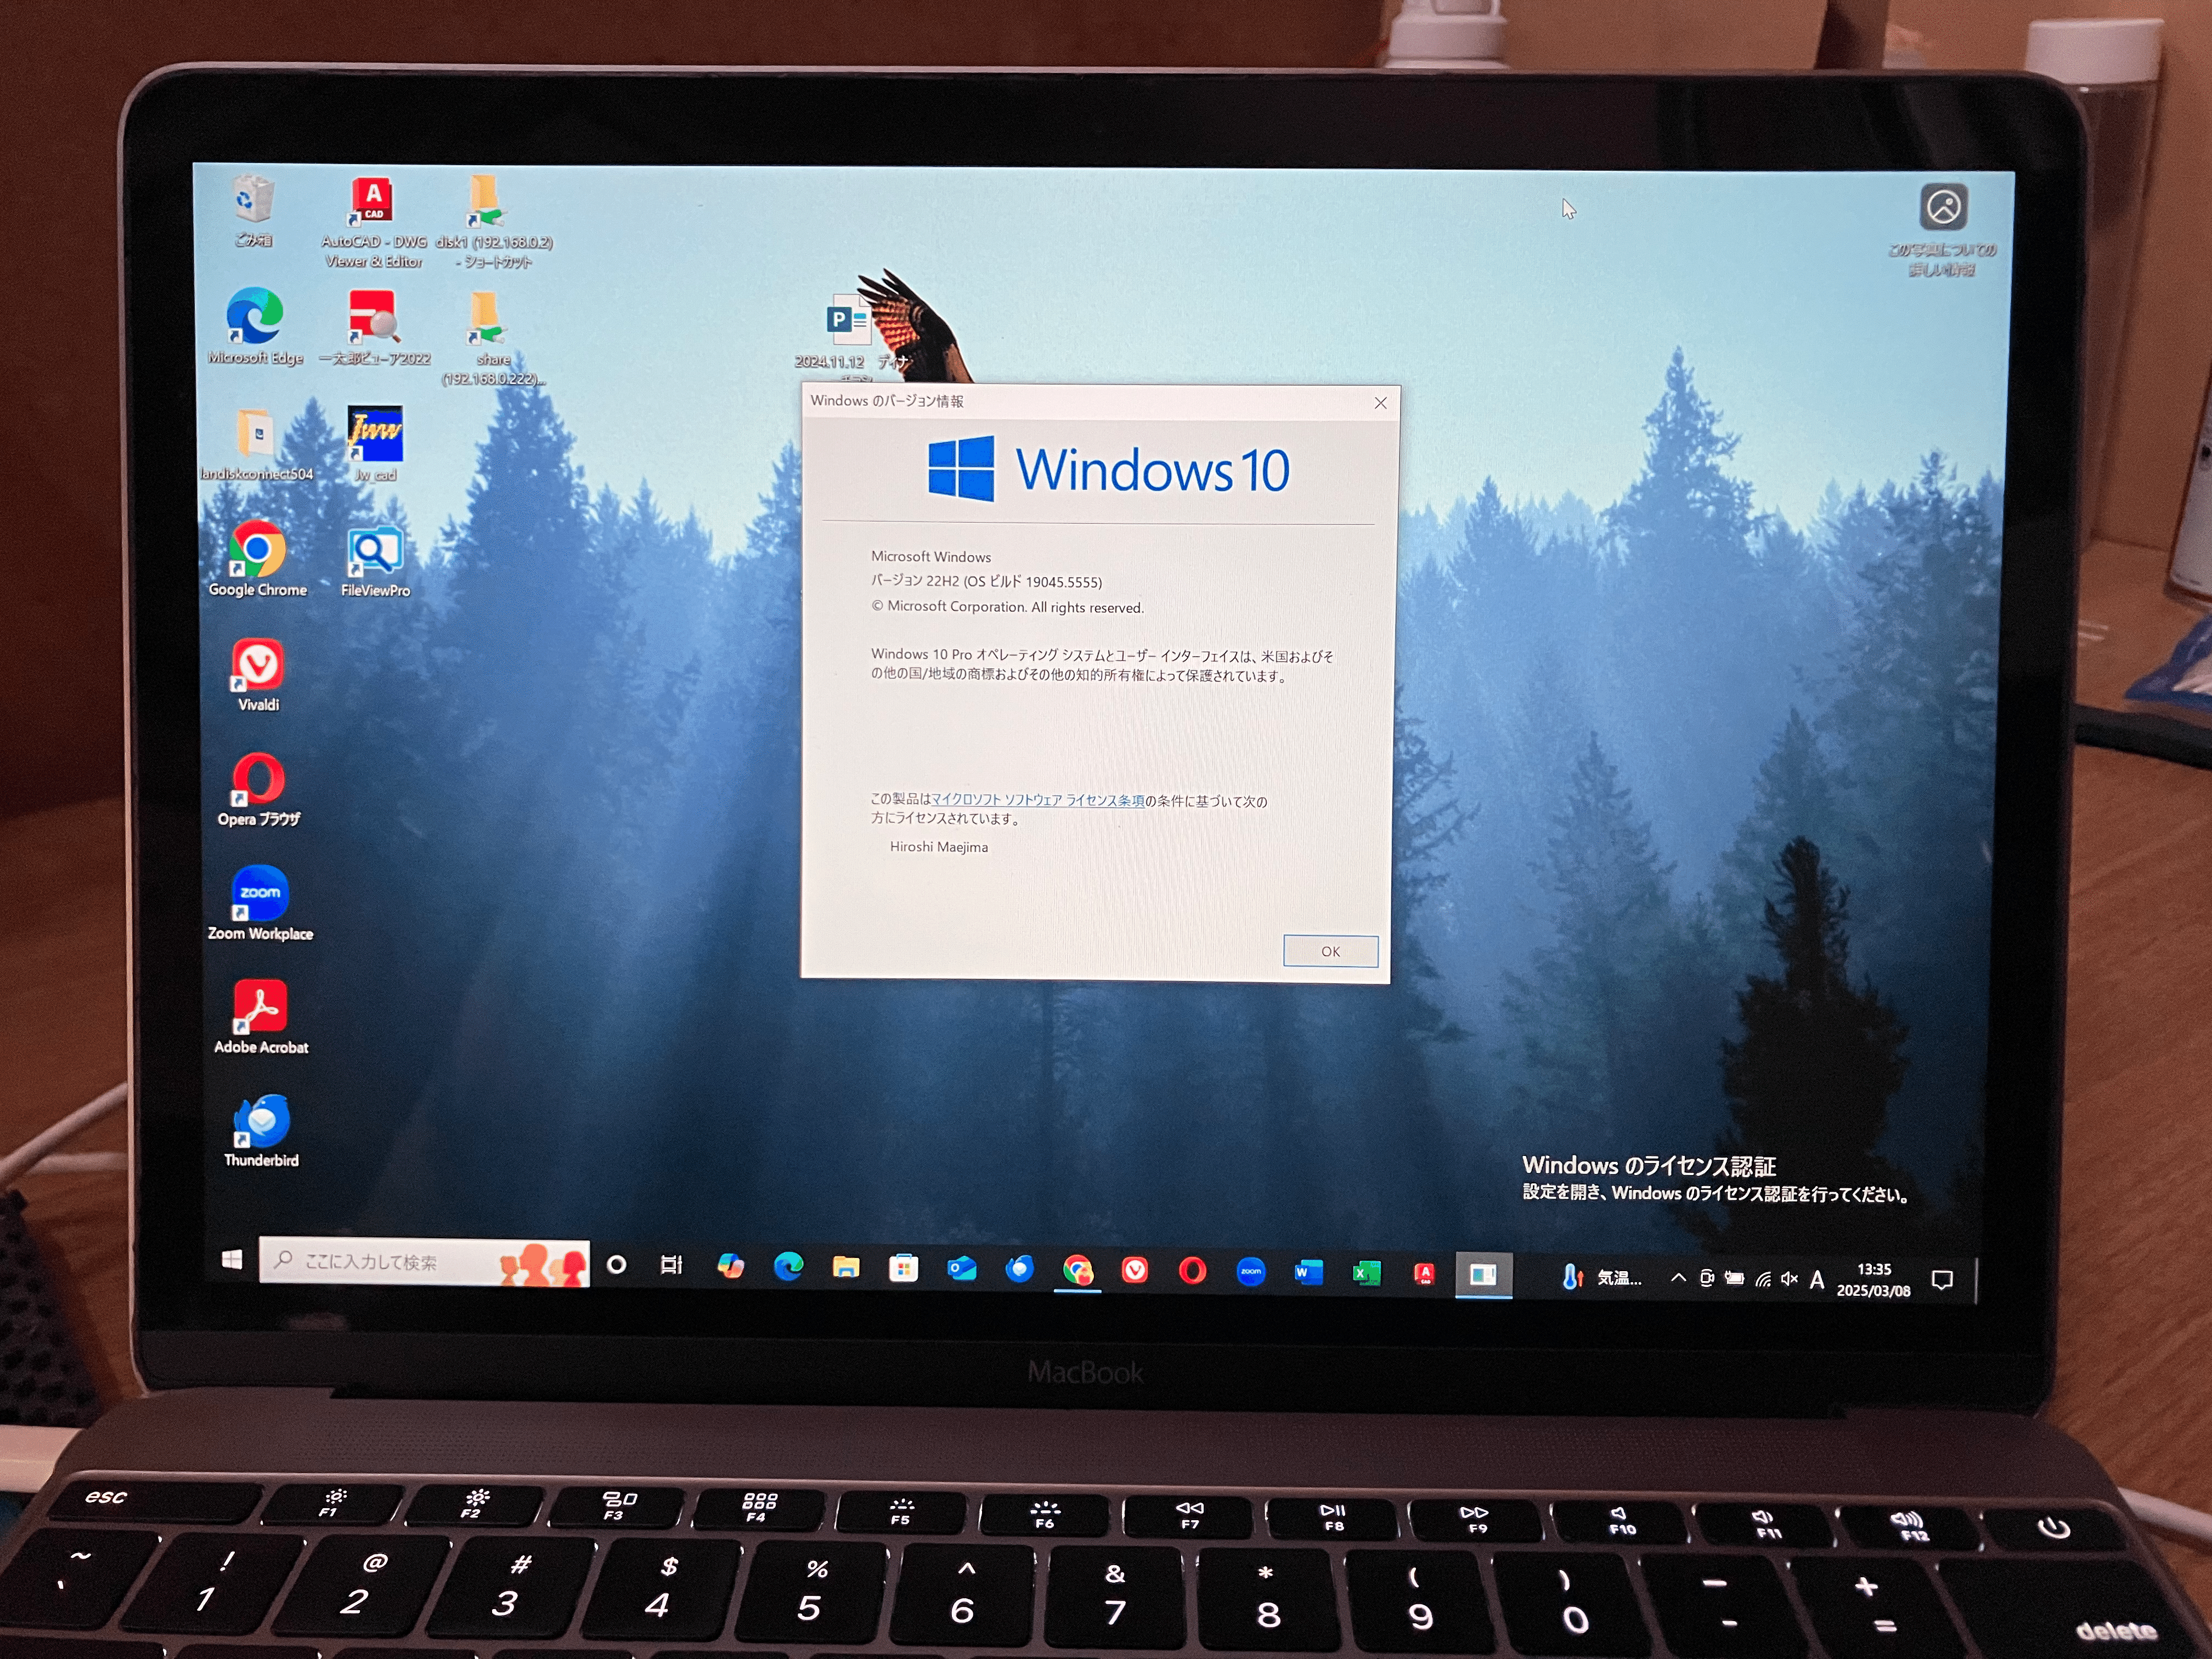Open FileViewPro desktop shortcut
2212x1659 pixels.
(375, 561)
